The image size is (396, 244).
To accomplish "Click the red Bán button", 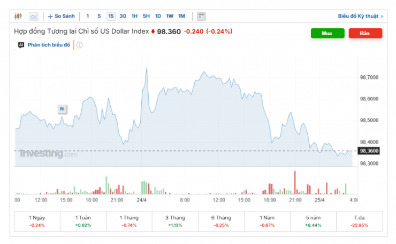I will tap(365, 33).
